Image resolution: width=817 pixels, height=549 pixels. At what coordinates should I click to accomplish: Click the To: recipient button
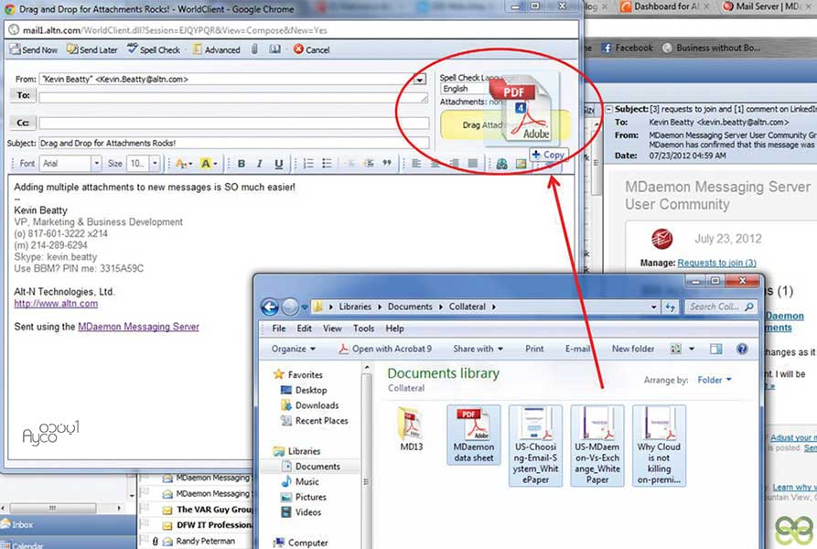[x=24, y=95]
